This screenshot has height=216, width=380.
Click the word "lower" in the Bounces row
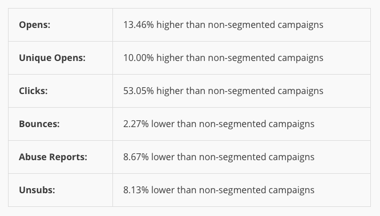[163, 124]
